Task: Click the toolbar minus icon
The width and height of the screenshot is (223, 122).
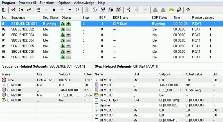Action: point(69,10)
